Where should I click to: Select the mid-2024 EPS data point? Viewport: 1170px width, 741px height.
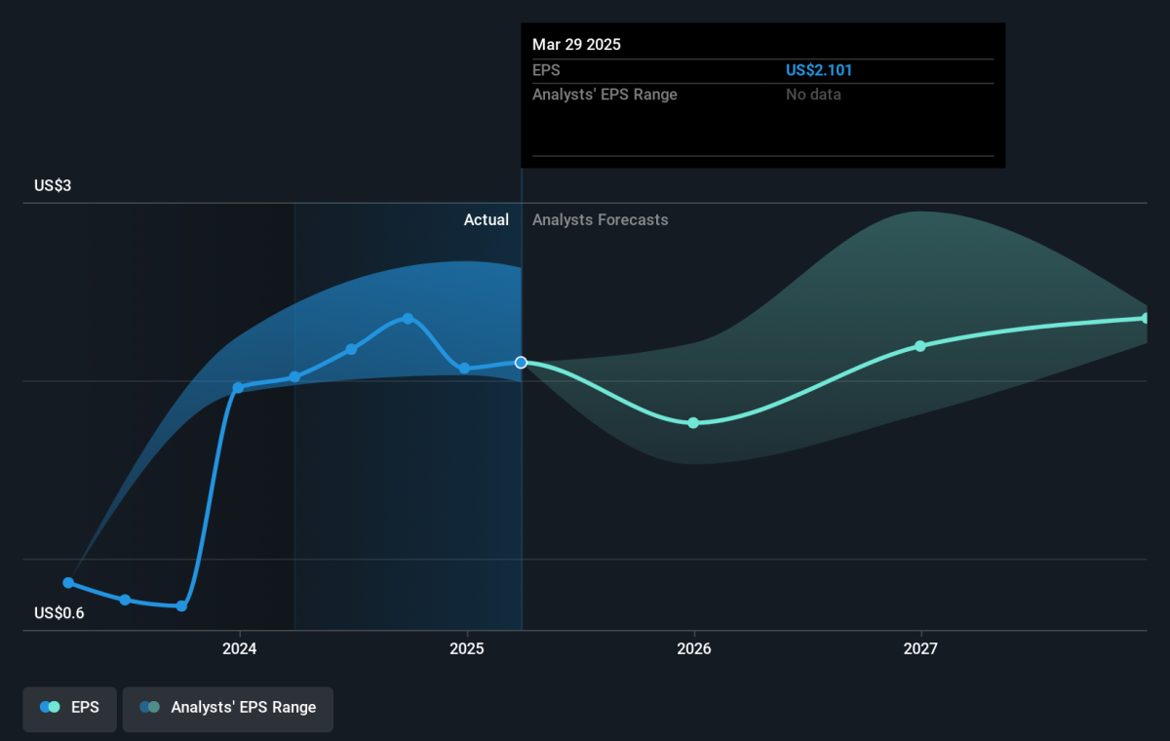click(x=351, y=349)
